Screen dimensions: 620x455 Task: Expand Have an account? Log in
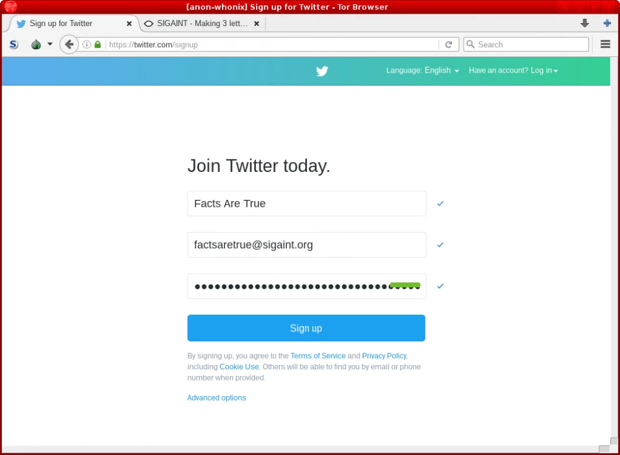point(513,71)
